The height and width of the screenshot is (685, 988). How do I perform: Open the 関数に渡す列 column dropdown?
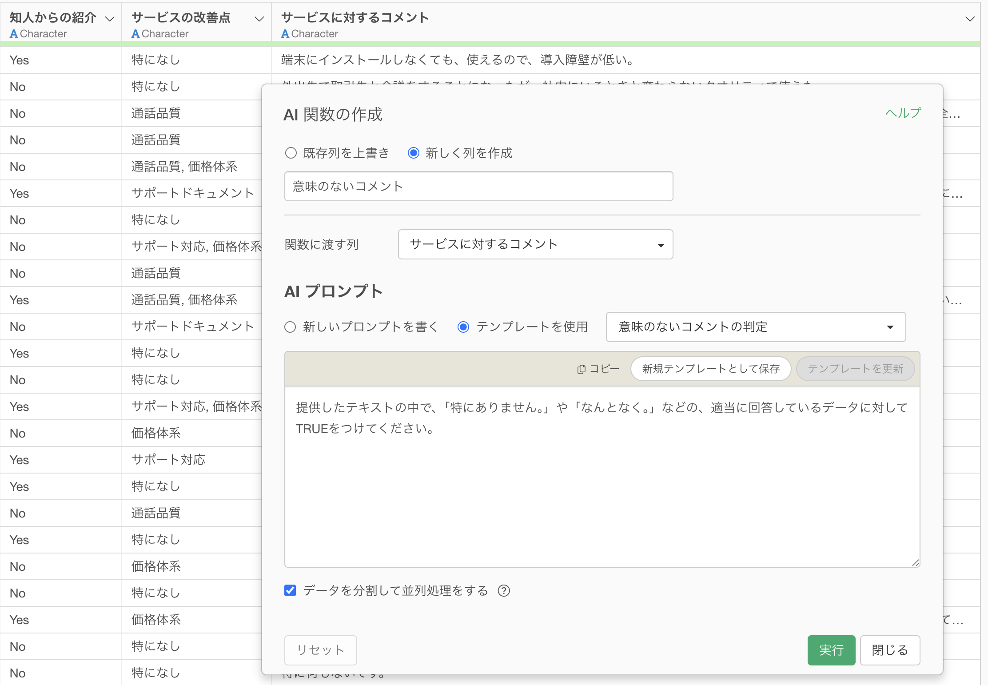click(535, 244)
